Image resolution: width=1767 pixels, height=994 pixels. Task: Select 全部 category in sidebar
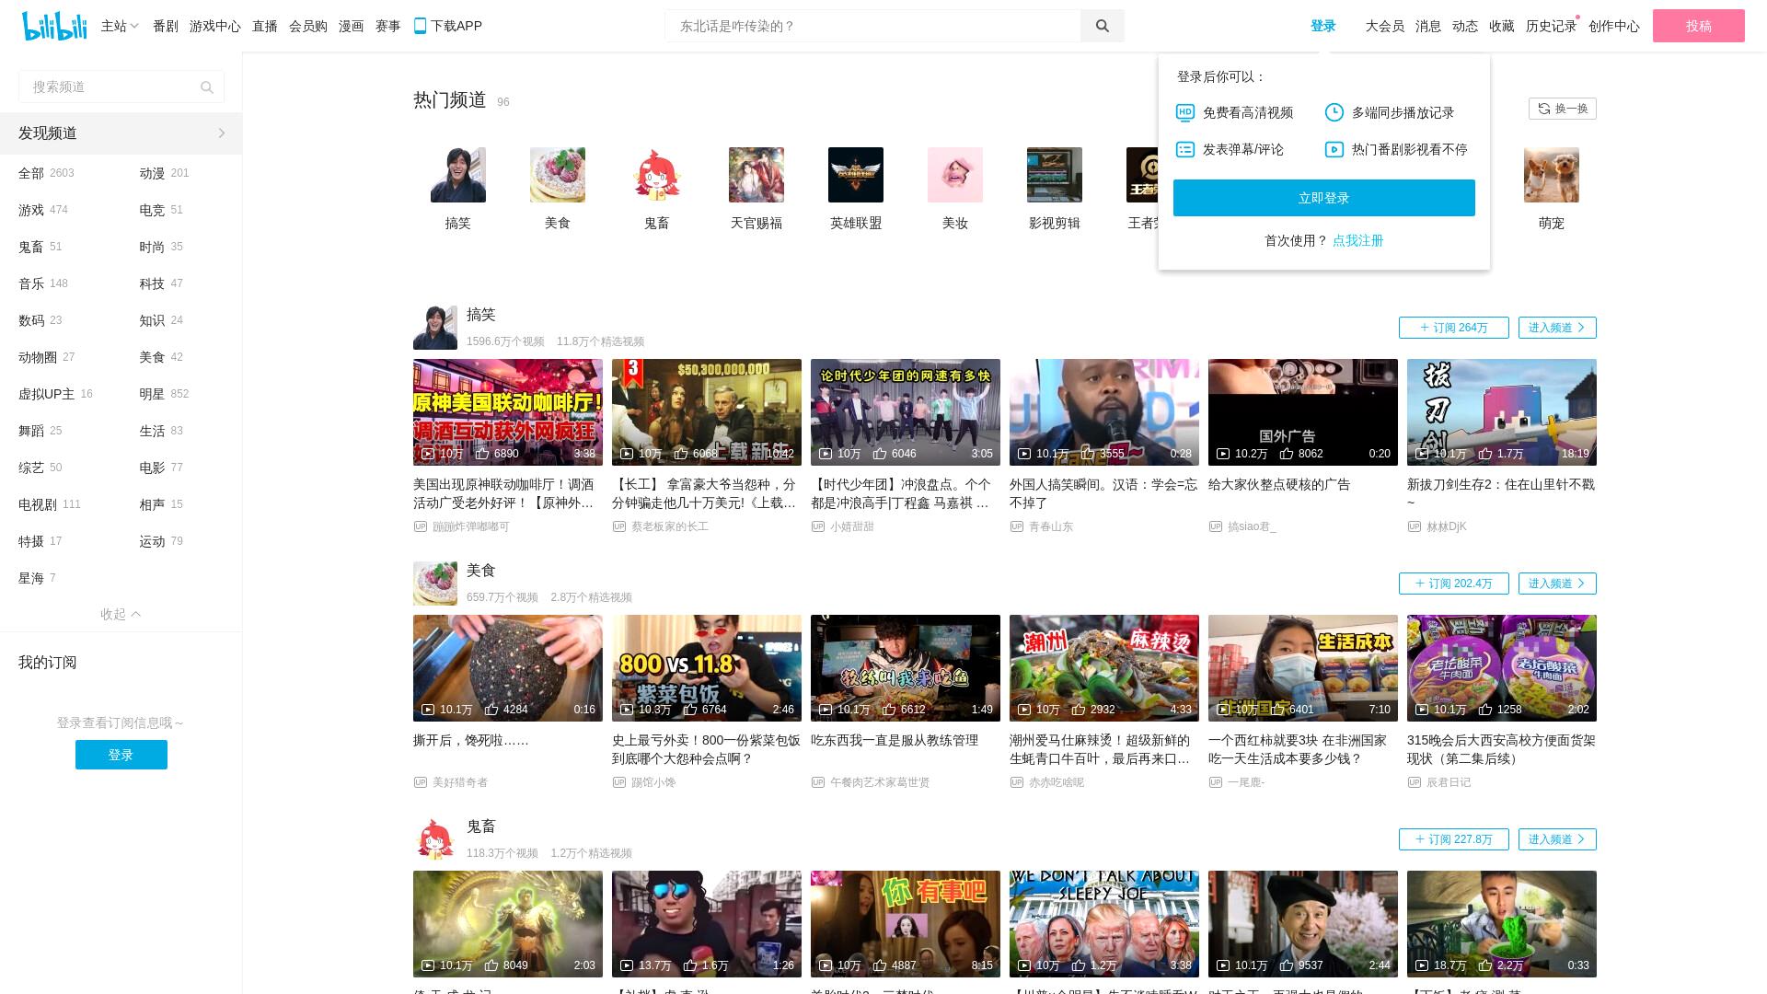(46, 173)
